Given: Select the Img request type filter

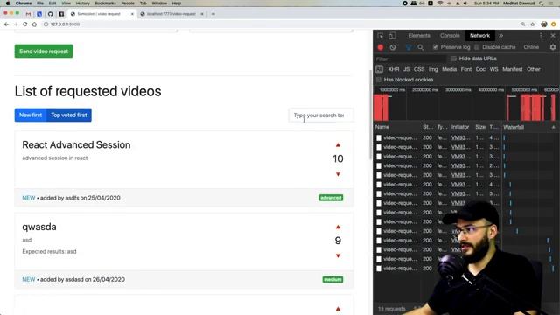Looking at the screenshot, I should pyautogui.click(x=433, y=69).
